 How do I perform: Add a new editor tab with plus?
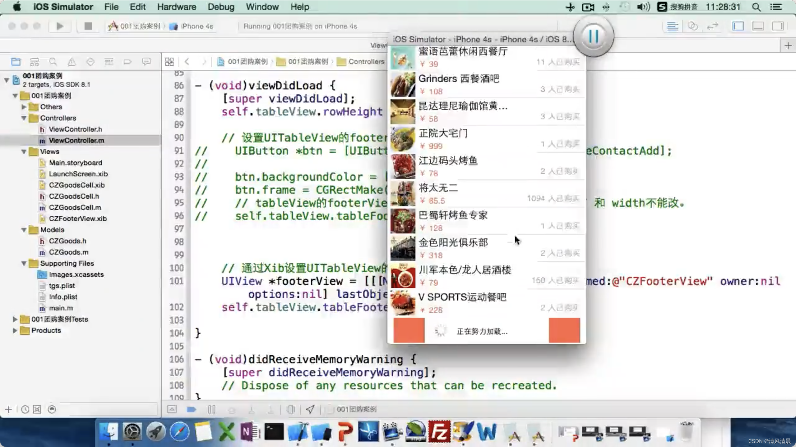788,46
